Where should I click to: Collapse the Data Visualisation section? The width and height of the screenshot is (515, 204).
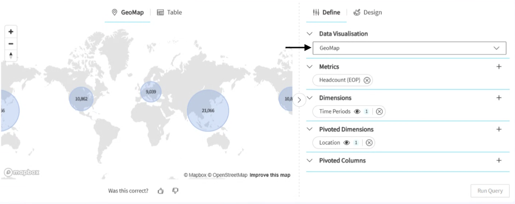310,34
